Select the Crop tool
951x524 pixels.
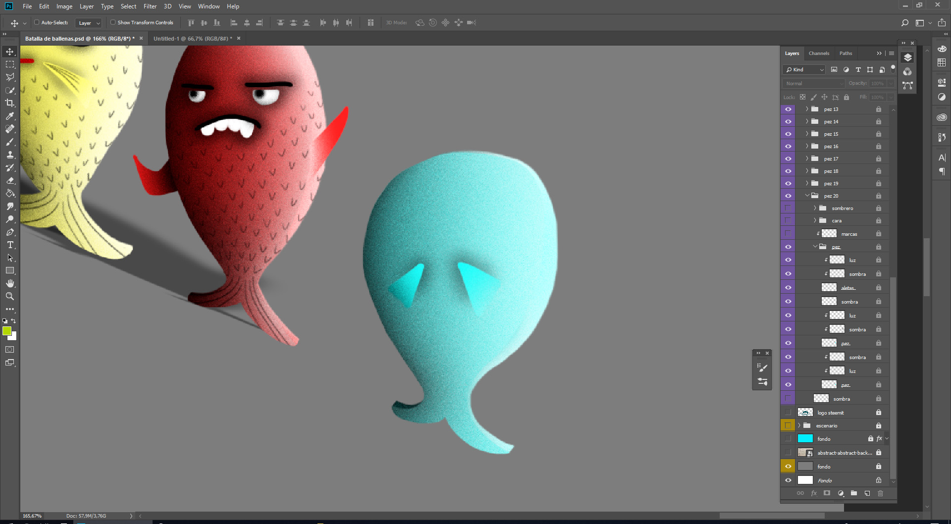pyautogui.click(x=10, y=103)
